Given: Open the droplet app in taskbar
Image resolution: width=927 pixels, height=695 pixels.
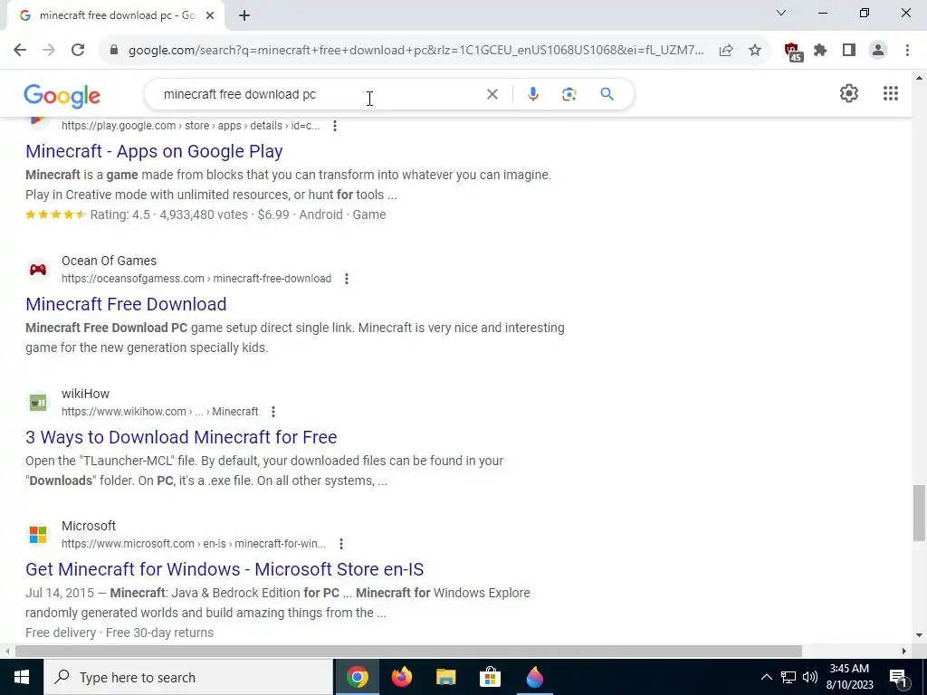Looking at the screenshot, I should tap(534, 677).
